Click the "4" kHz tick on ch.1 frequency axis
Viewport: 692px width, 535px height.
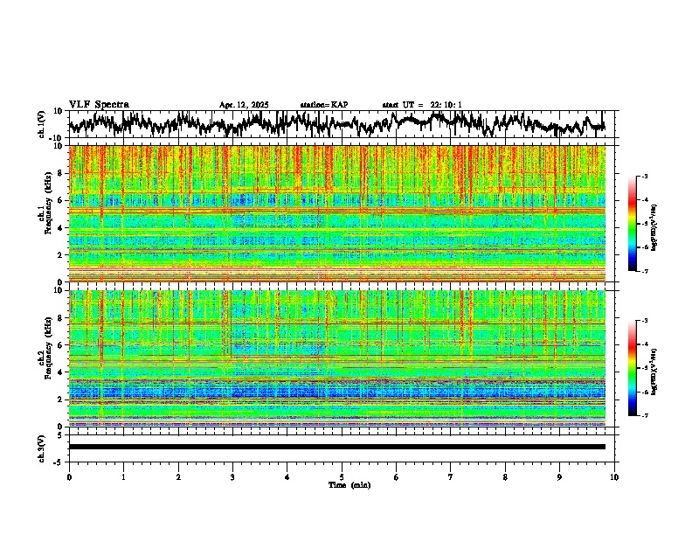[x=61, y=228]
